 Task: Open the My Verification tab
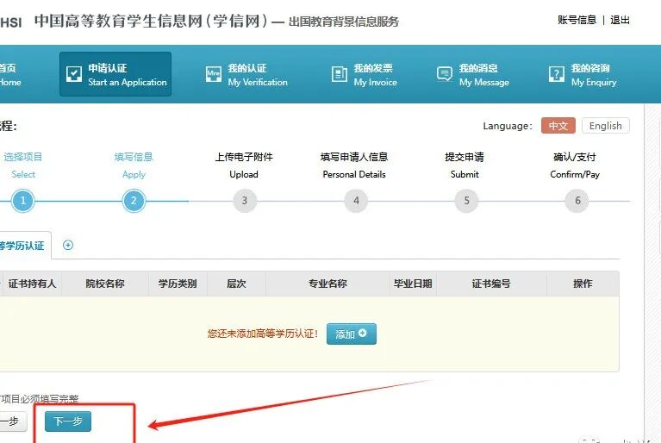click(246, 75)
